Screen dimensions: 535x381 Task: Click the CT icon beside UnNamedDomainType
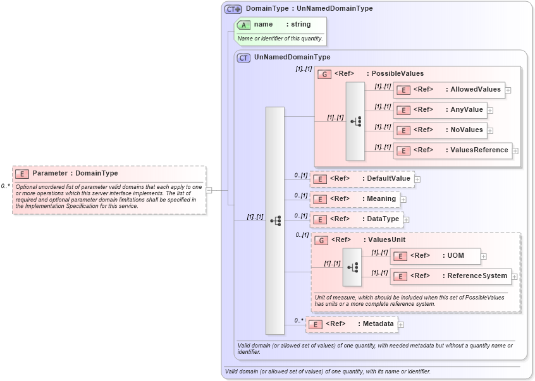point(243,58)
